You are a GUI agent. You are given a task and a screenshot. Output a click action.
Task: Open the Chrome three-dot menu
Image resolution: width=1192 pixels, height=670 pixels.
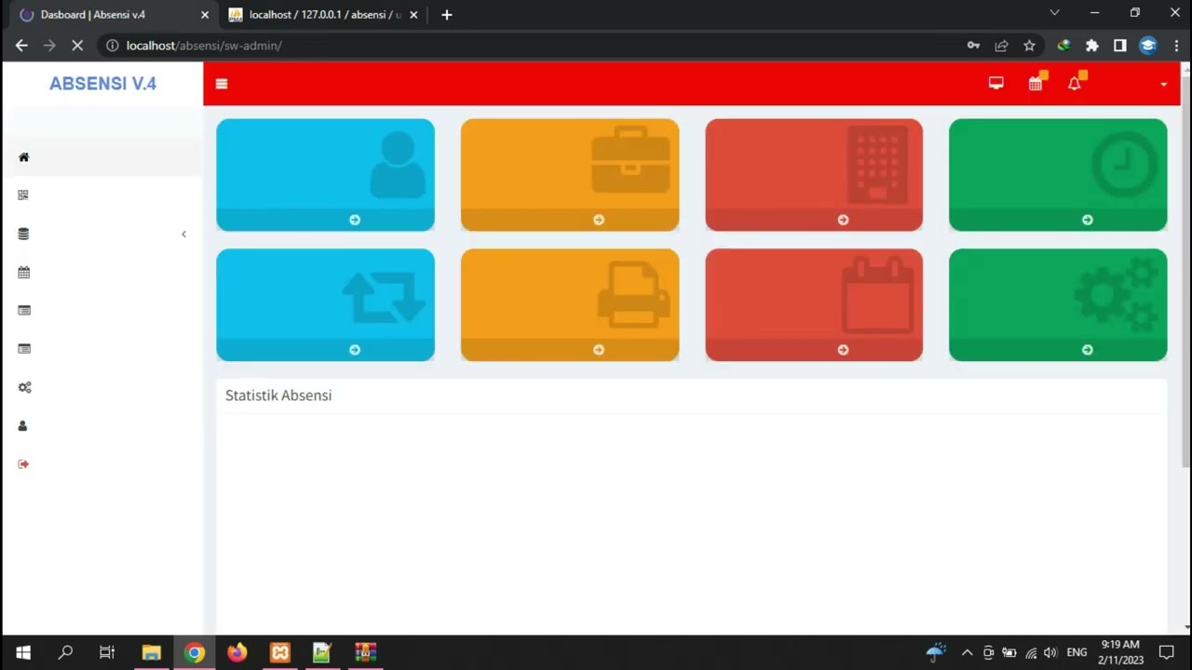pos(1176,46)
